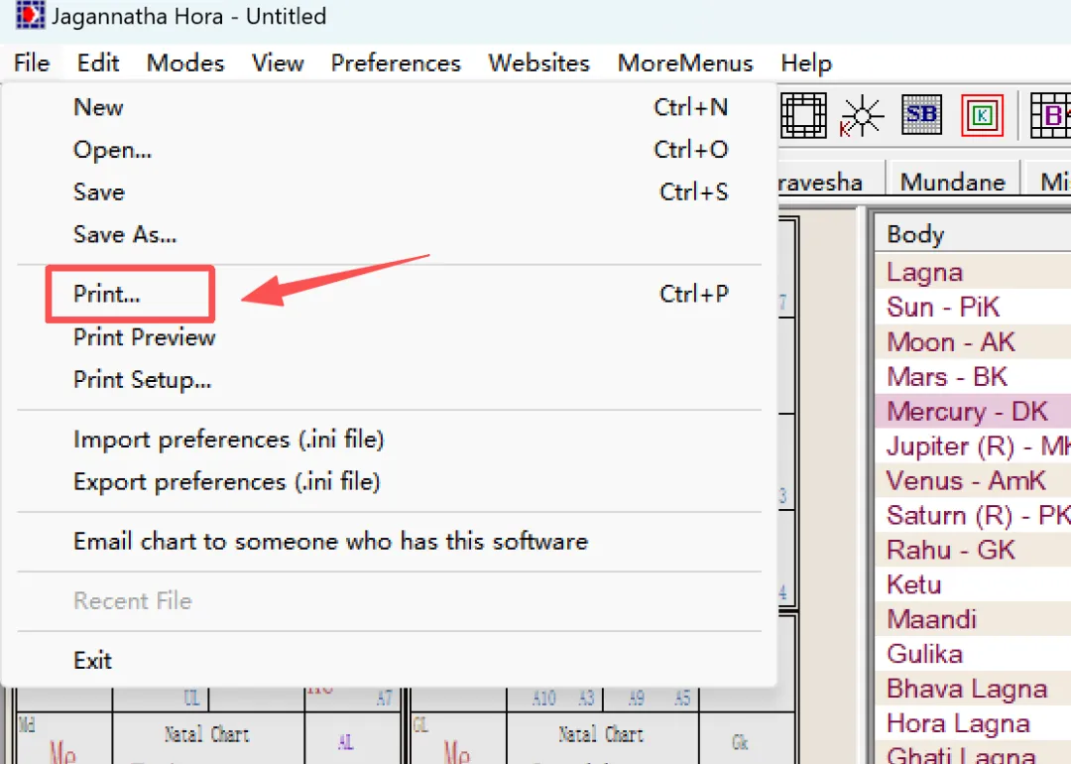Choose Save As... menu entry
1071x764 pixels.
click(390, 234)
